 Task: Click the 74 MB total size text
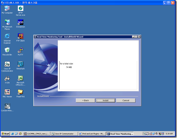tap(69, 67)
